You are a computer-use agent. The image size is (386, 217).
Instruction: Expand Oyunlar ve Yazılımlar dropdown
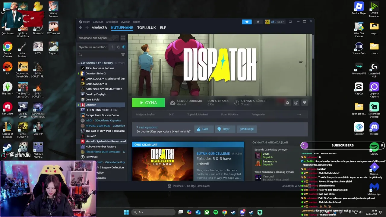coord(93,47)
